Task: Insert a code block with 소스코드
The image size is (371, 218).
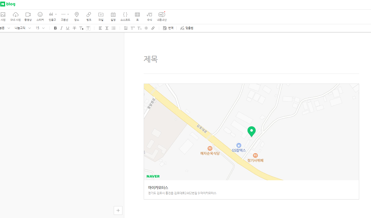Action: pyautogui.click(x=125, y=16)
